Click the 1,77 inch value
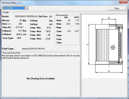This screenshot has width=129, height=99. 77,20
